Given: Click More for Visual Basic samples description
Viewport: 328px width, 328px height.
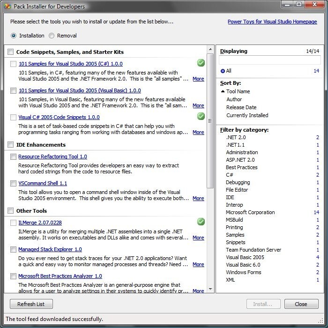Looking at the screenshot, I should (198, 105).
